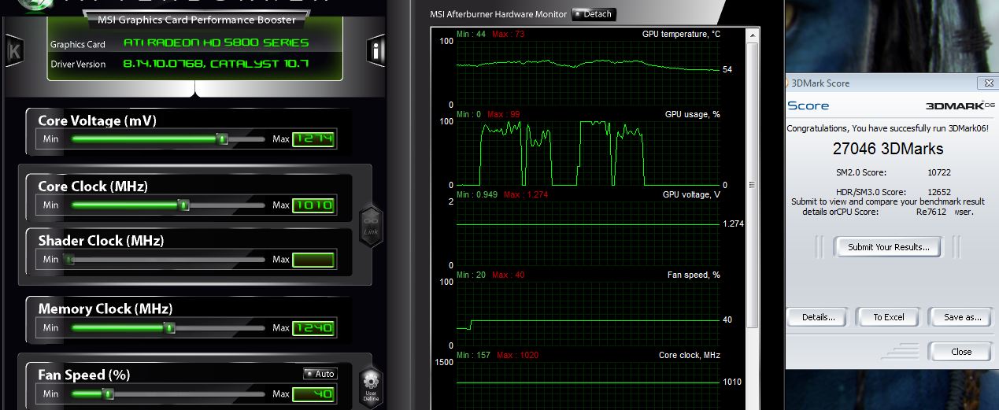Click the Core Voltage slider handle
999x410 pixels.
click(x=223, y=139)
